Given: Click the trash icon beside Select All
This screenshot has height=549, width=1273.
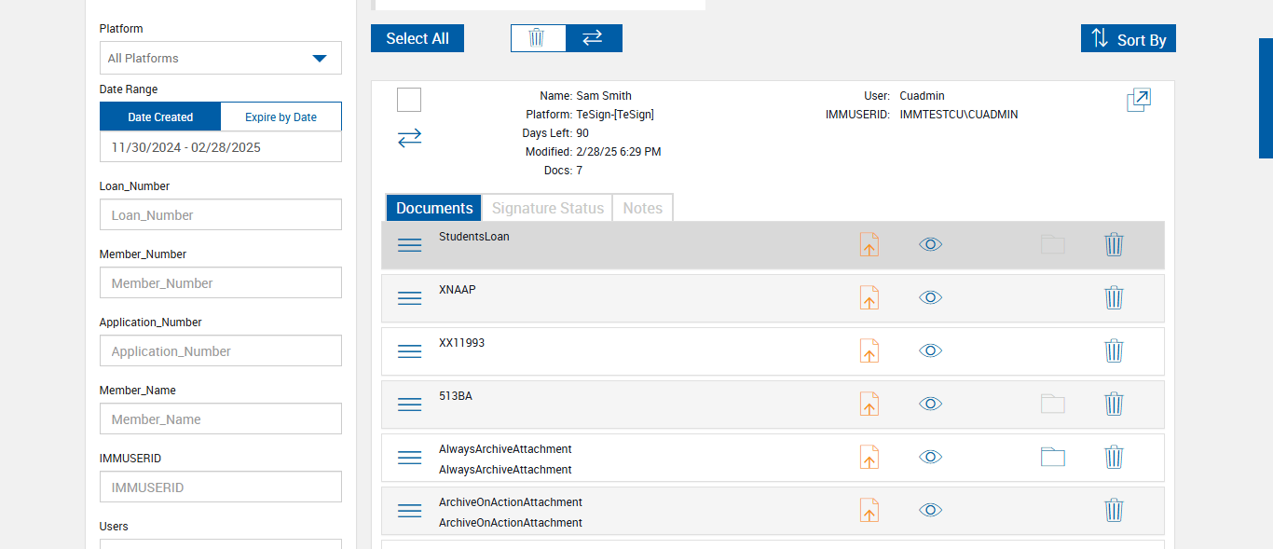Looking at the screenshot, I should pyautogui.click(x=537, y=38).
